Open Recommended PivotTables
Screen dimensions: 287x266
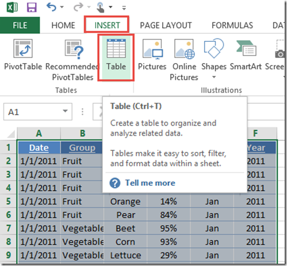72,60
